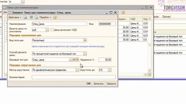Click the Базовый тип цен field Спец. цена
This screenshot has width=186, height=104.
point(51,60)
